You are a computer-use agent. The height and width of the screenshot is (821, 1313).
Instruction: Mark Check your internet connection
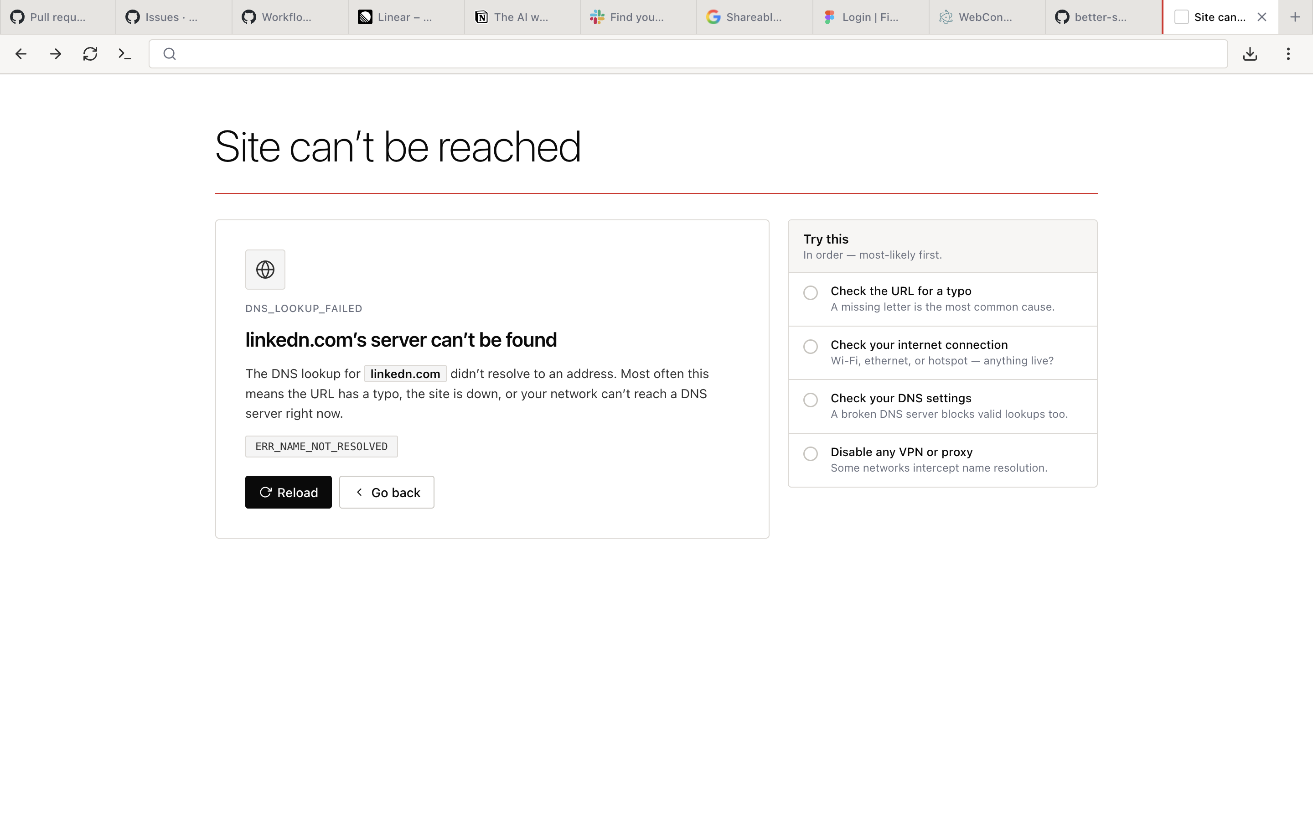pos(811,347)
